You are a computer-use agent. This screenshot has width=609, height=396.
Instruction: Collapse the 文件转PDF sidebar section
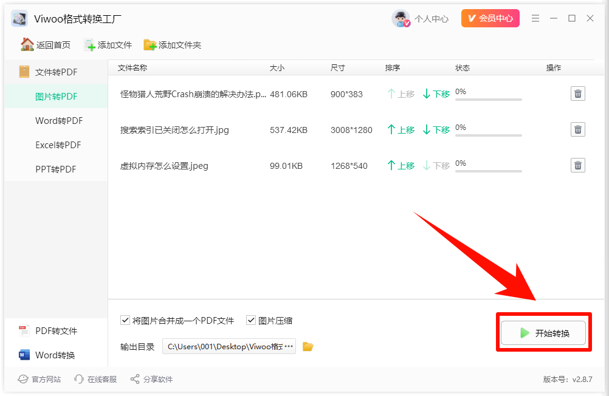56,72
